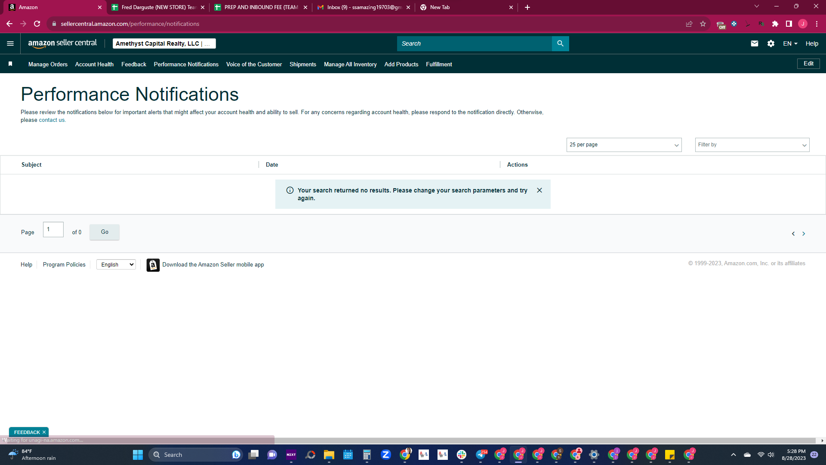Click the extension icon showing Off badge
The image size is (826, 465).
[x=721, y=25]
